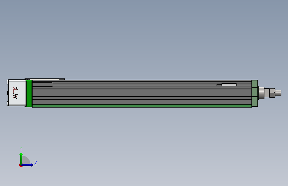Image resolution: width=288 pixels, height=186 pixels.
Task: Pick the bright green flange beside the MTK housing
Action: tap(29, 93)
